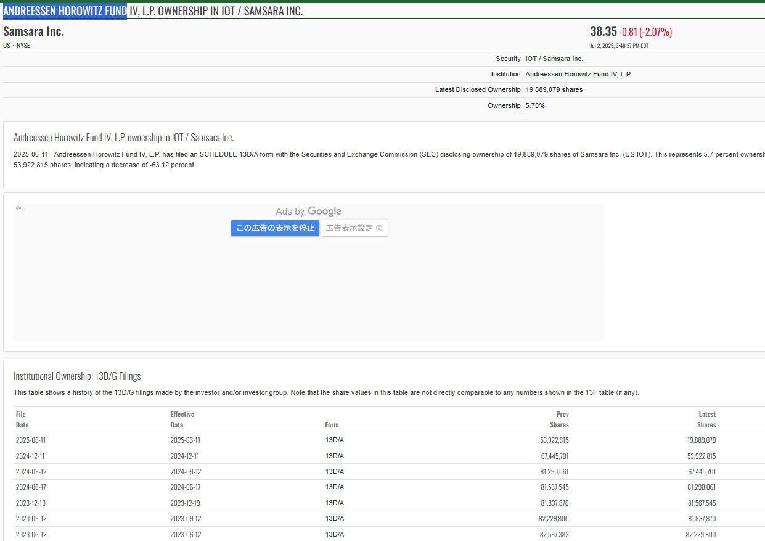This screenshot has height=541, width=765.
Task: Select the 13D/A form from 2023-12-19
Action: (334, 503)
